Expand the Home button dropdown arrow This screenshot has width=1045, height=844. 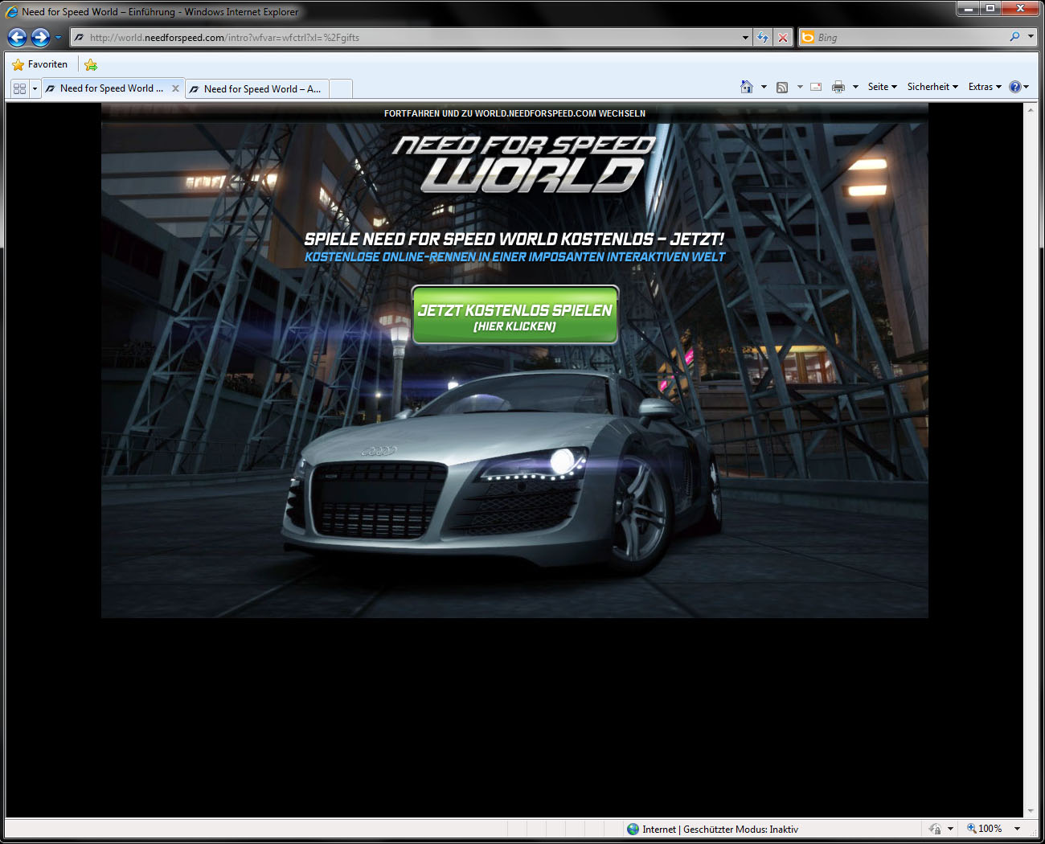(764, 87)
